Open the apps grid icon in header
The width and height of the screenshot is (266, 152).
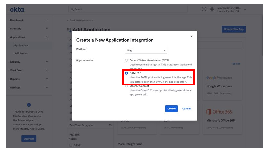(x=212, y=9)
